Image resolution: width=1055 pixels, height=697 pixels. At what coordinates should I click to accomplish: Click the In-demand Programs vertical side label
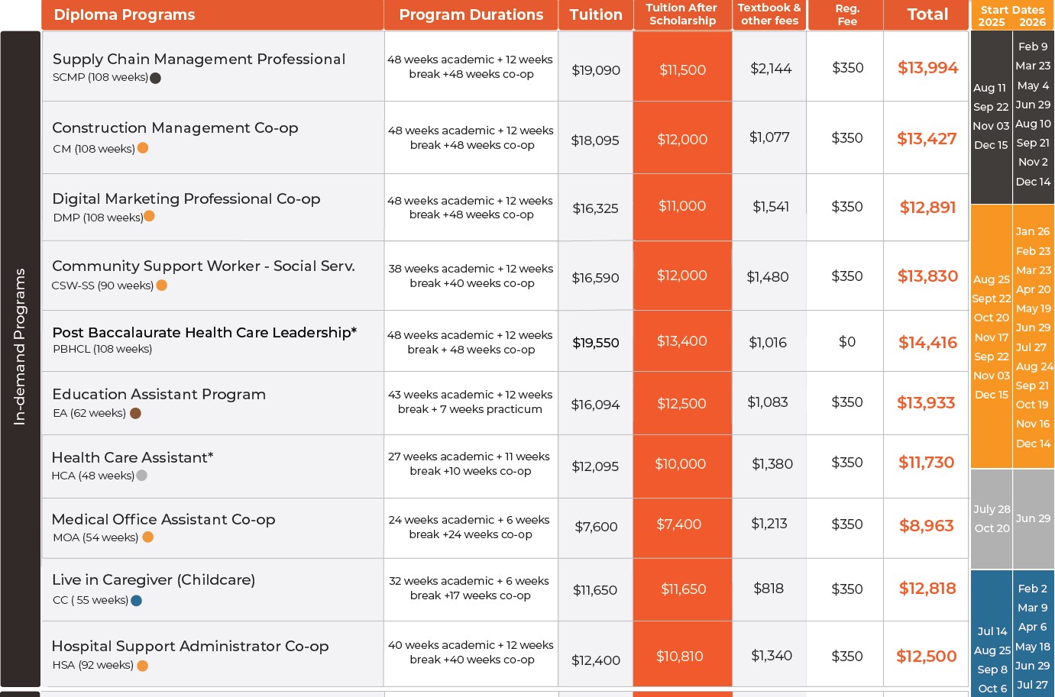point(20,347)
